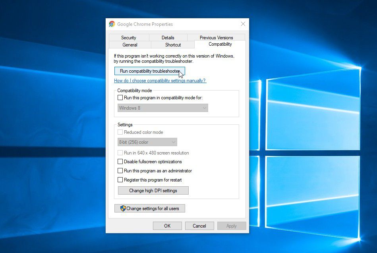
Task: Click the Google Chrome icon in title bar
Action: tap(112, 24)
